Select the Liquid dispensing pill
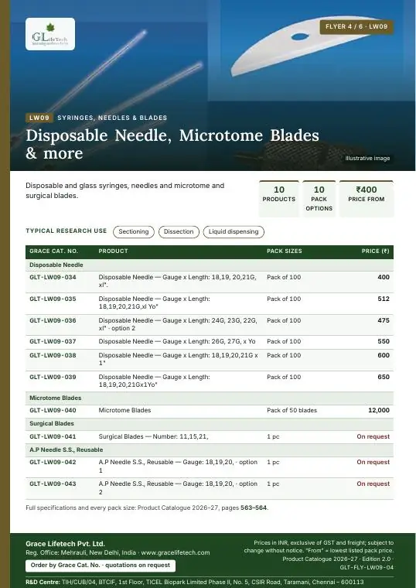This screenshot has width=416, height=588. [234, 232]
